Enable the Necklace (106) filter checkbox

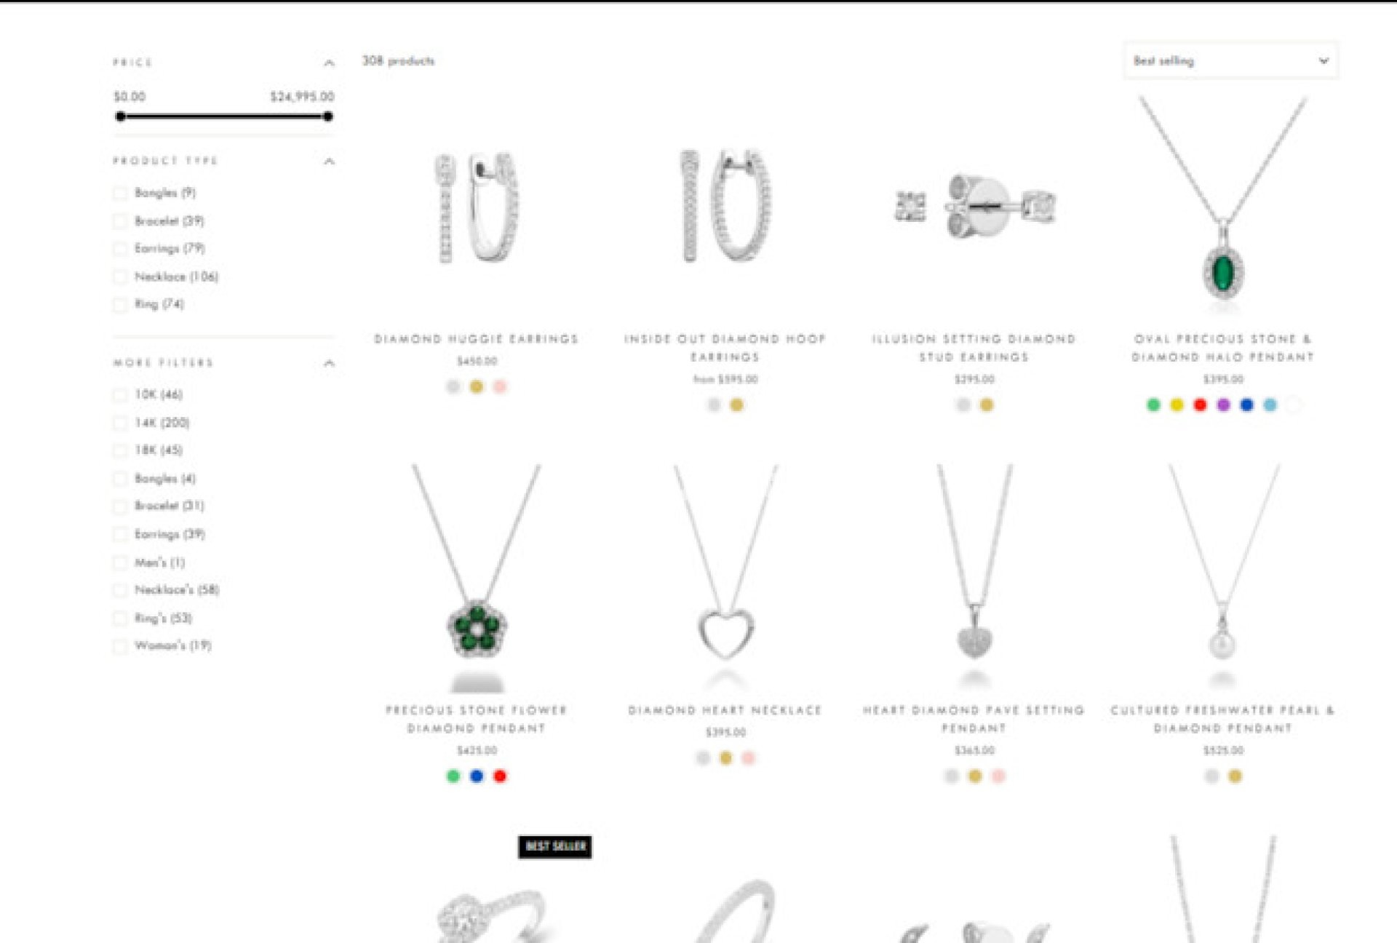(121, 276)
